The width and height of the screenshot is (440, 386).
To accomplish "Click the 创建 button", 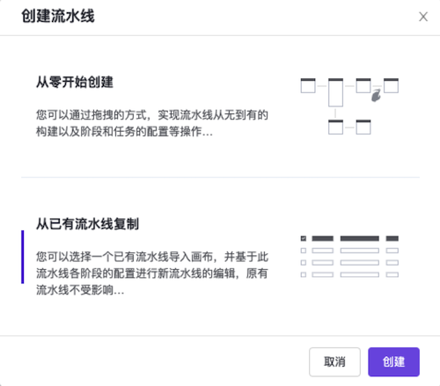I will pyautogui.click(x=393, y=361).
